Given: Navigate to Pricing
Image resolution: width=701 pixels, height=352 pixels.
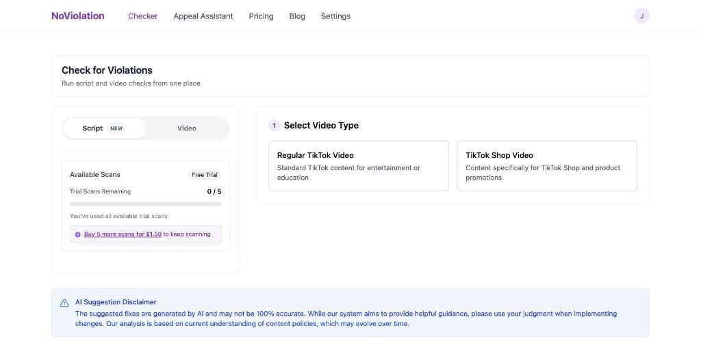Looking at the screenshot, I should point(261,16).
